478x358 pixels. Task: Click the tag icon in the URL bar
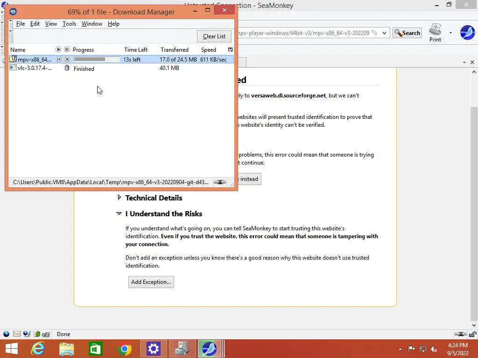point(375,33)
